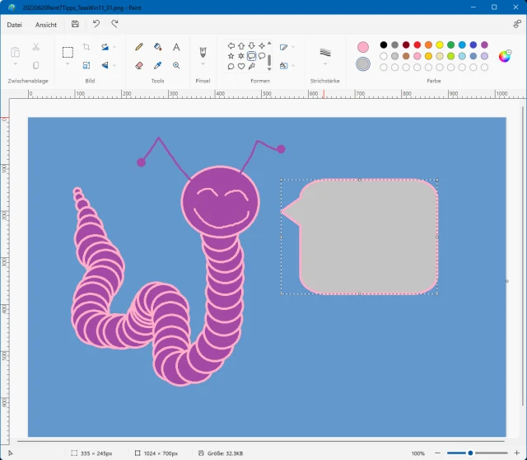Open the Strichstärke line width dropdown

pyautogui.click(x=325, y=65)
